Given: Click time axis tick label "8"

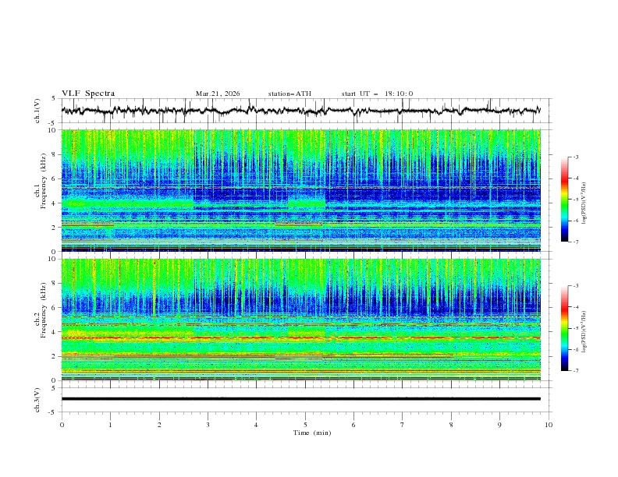Looking at the screenshot, I should pyautogui.click(x=451, y=425).
